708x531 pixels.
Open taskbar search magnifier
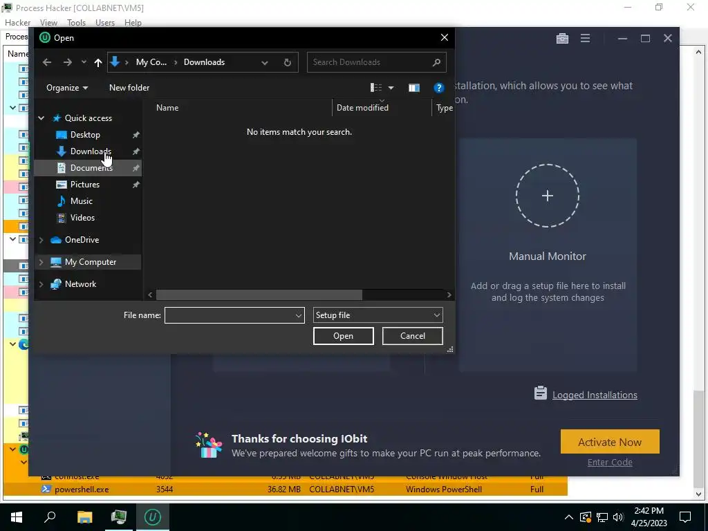point(50,517)
